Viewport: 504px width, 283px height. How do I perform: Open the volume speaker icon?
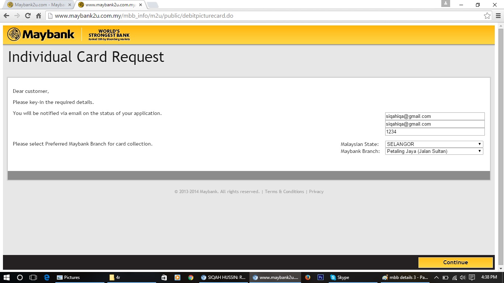(463, 277)
